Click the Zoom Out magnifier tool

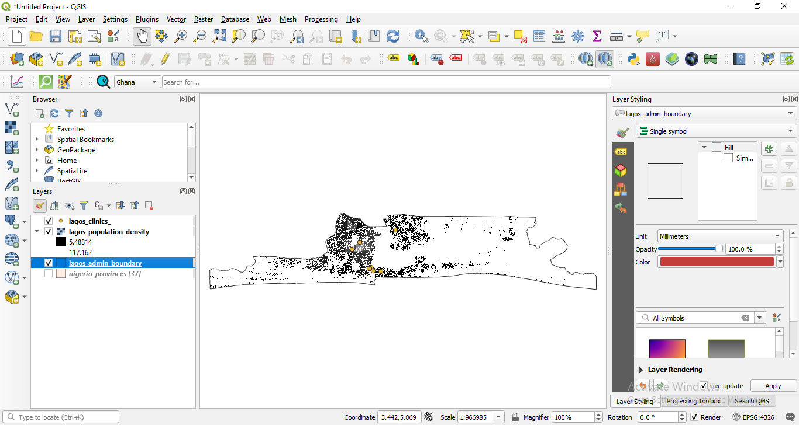(200, 36)
